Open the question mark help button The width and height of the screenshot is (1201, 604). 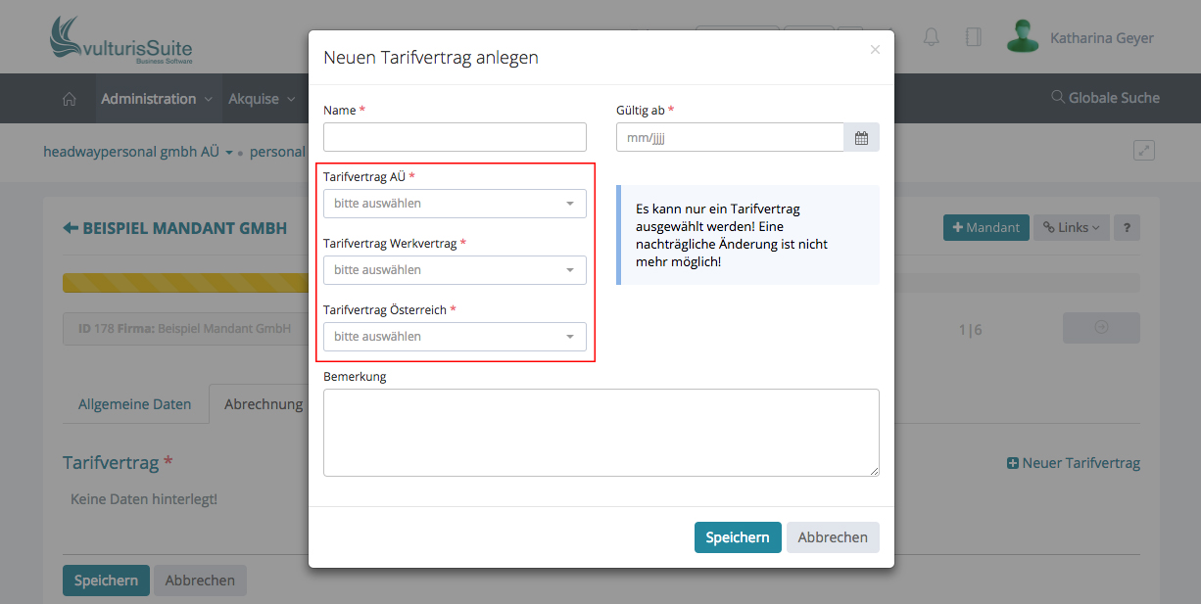(x=1127, y=227)
